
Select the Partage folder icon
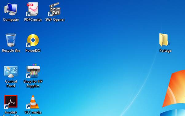[x=164, y=40]
